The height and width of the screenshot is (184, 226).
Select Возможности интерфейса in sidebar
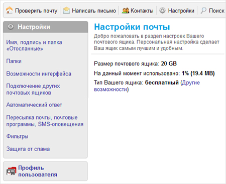pos(39,73)
